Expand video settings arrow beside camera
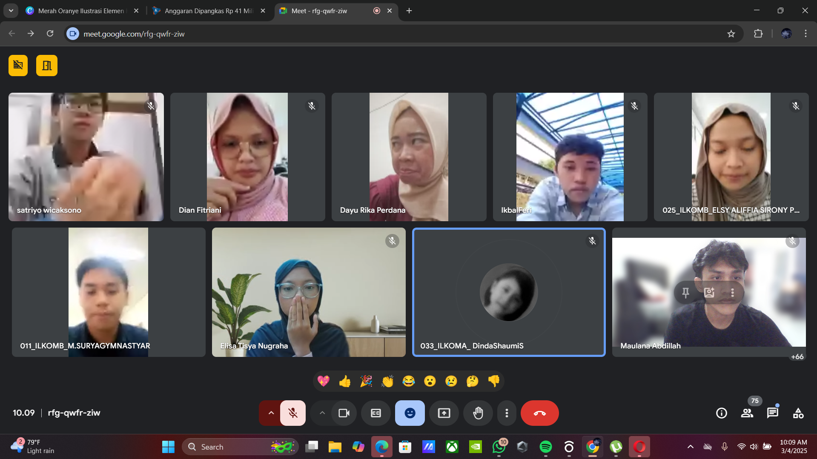 [322, 413]
